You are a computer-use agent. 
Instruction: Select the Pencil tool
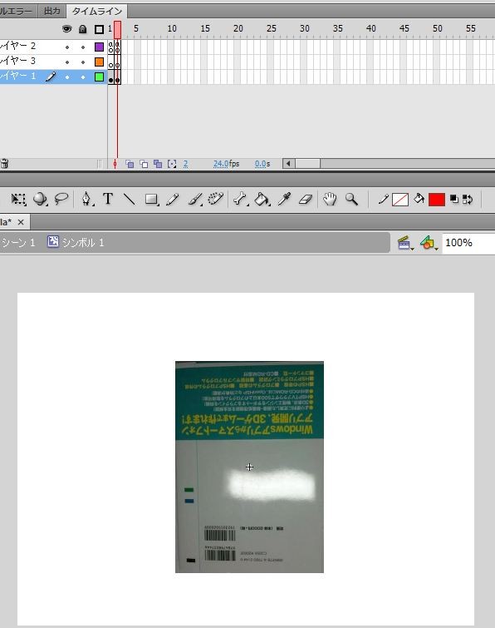[172, 199]
